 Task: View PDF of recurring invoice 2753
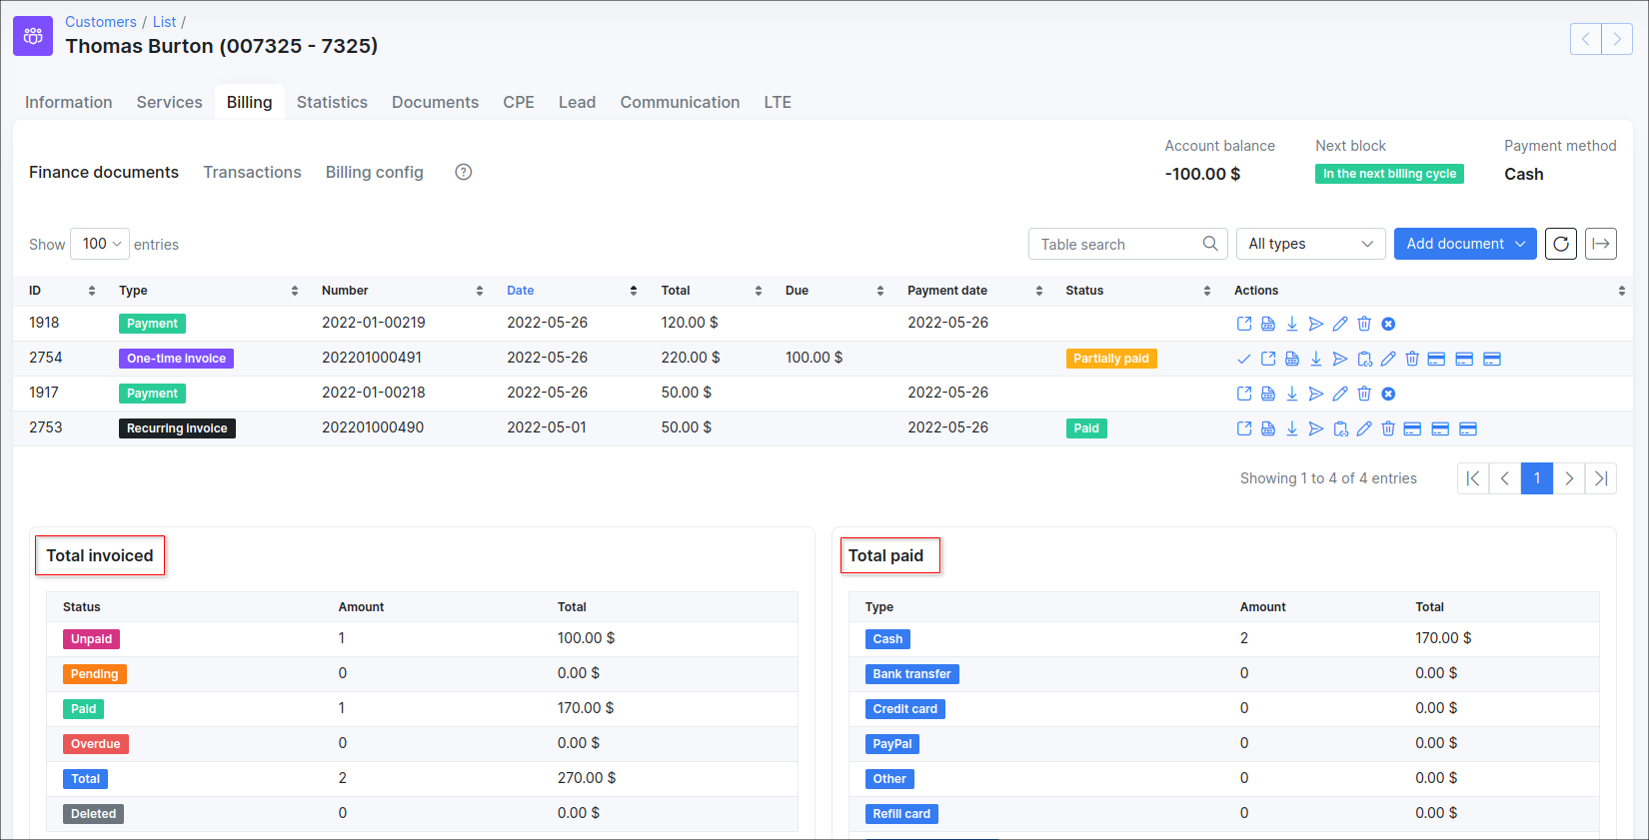click(1268, 428)
